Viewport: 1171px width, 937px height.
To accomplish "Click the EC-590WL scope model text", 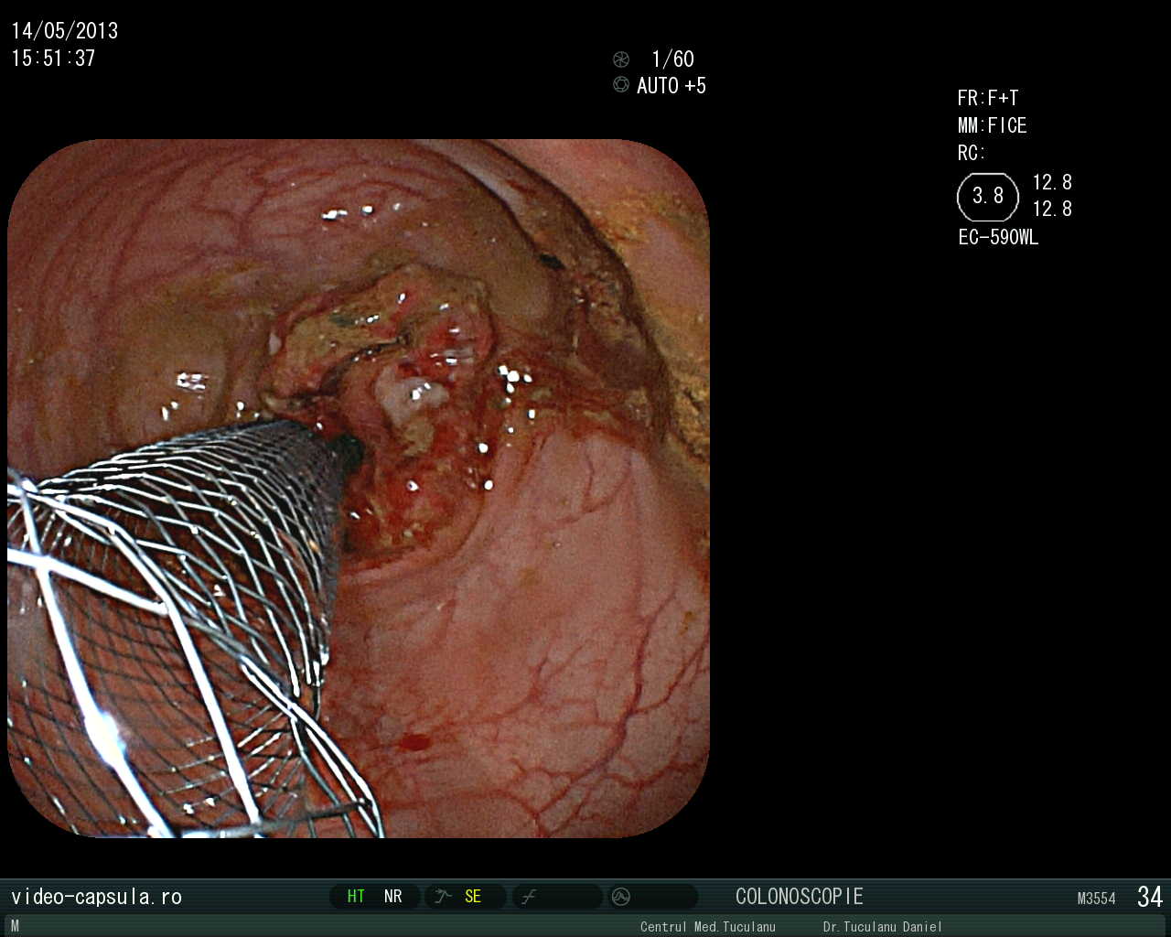I will click(x=998, y=237).
